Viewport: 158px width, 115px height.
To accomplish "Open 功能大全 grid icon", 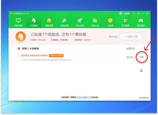I will [95, 21].
